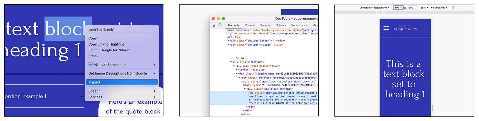Click Look Up "block" menu entry
Screen dimensions: 479x121
tap(122, 30)
